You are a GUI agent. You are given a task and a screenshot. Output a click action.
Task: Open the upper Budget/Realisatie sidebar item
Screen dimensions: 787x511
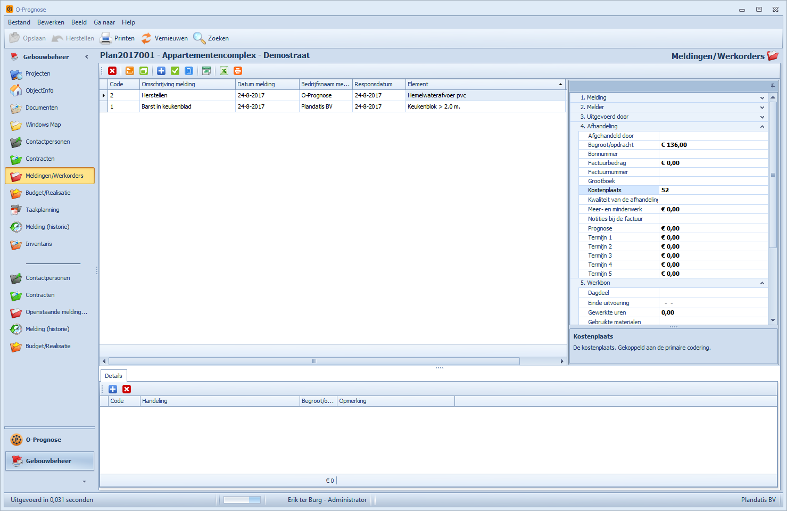(49, 193)
